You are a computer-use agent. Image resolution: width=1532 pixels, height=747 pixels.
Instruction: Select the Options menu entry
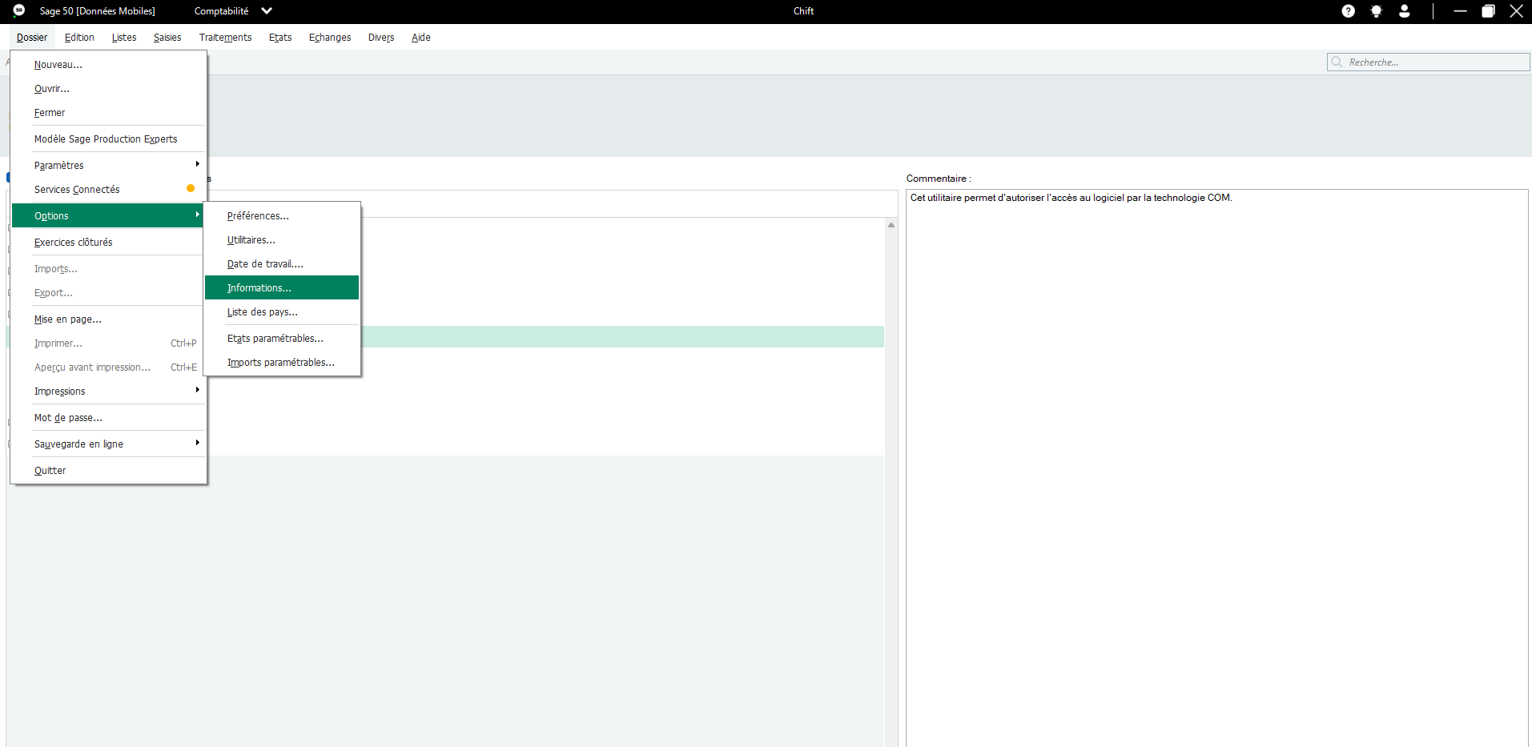point(109,216)
